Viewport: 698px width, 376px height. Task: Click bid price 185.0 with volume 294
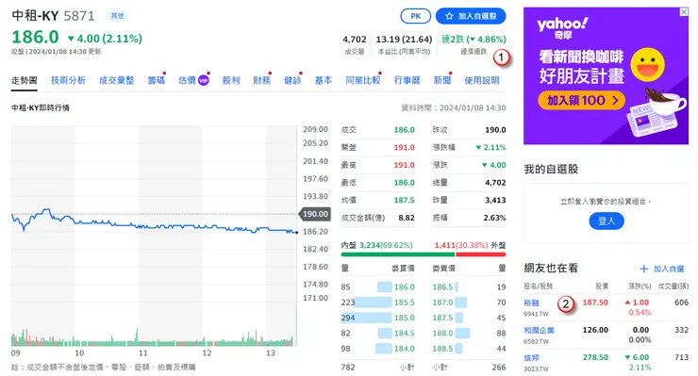[x=405, y=318]
